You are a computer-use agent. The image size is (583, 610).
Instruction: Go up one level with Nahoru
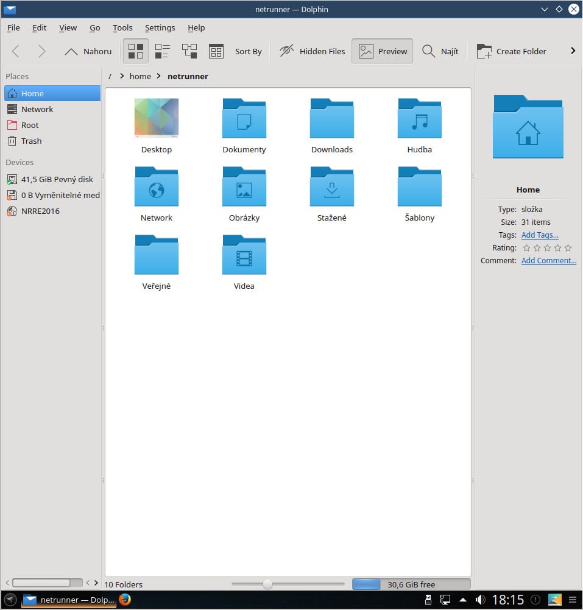88,51
